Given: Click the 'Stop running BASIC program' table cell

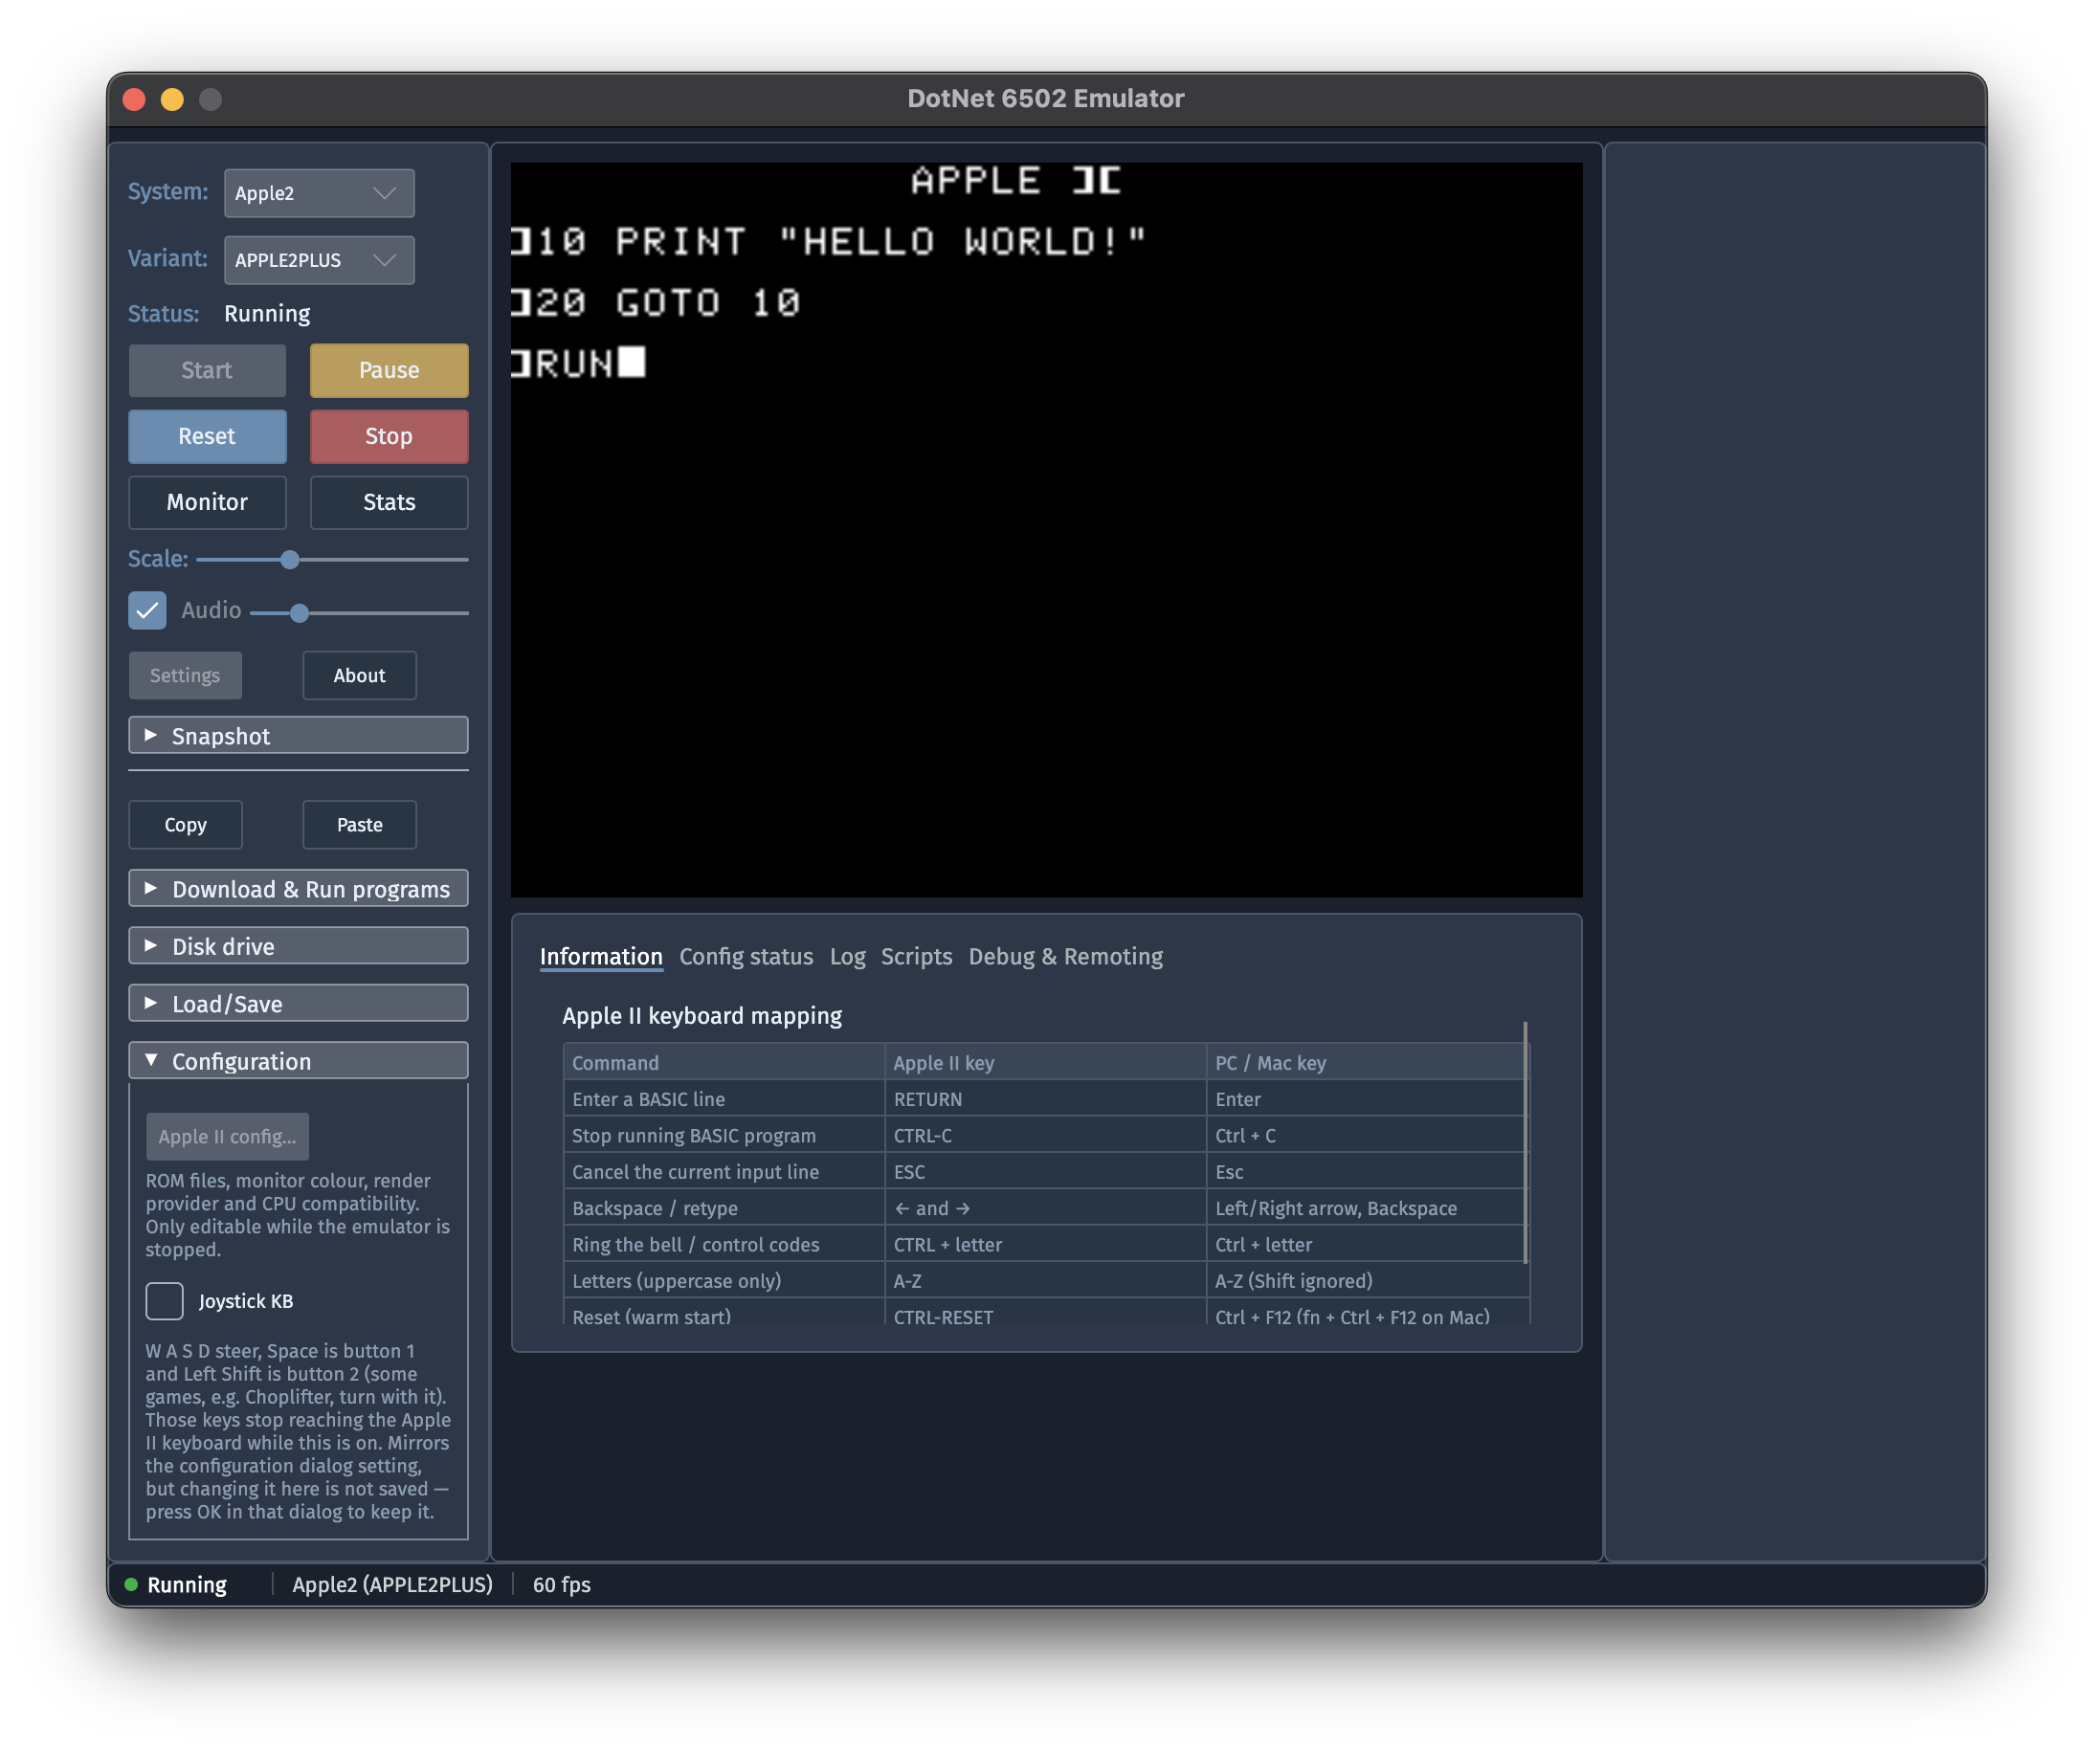Looking at the screenshot, I should (723, 1136).
